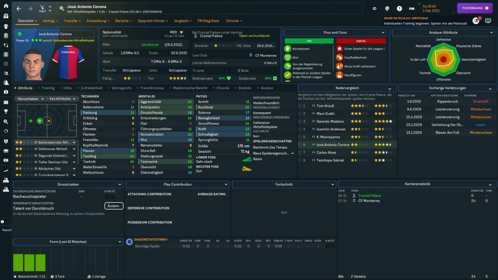Open the staff advice notification icon
Viewport: 498px width, 280px height.
[x=476, y=21]
